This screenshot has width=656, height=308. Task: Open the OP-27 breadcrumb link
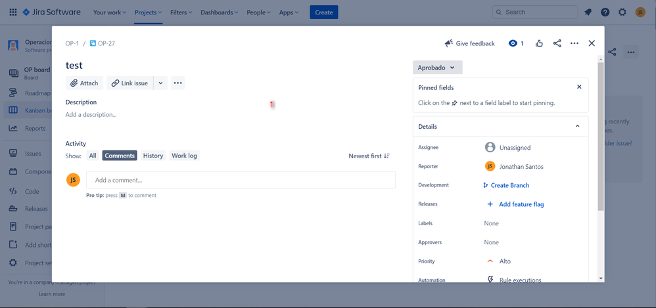pos(106,43)
